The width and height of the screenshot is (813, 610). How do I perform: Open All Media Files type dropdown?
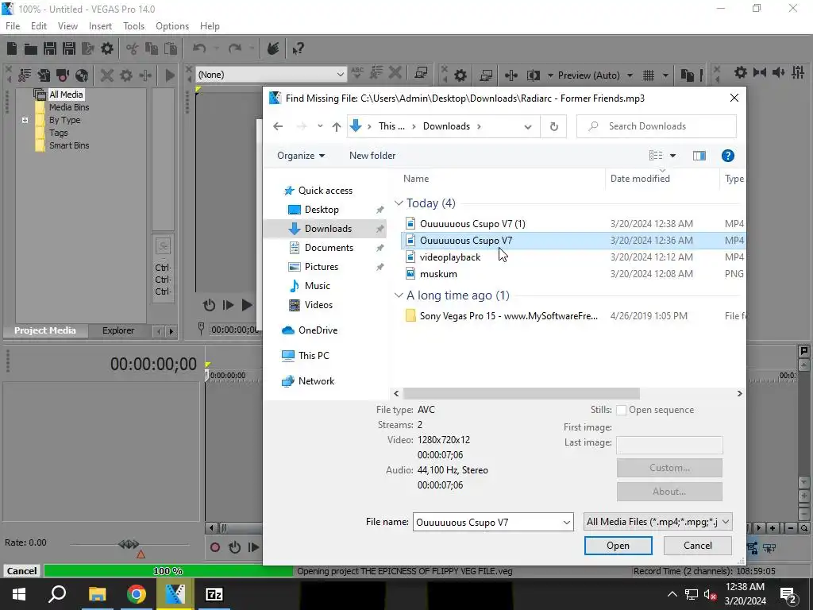coord(658,522)
